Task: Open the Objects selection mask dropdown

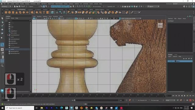Action: point(33,6)
